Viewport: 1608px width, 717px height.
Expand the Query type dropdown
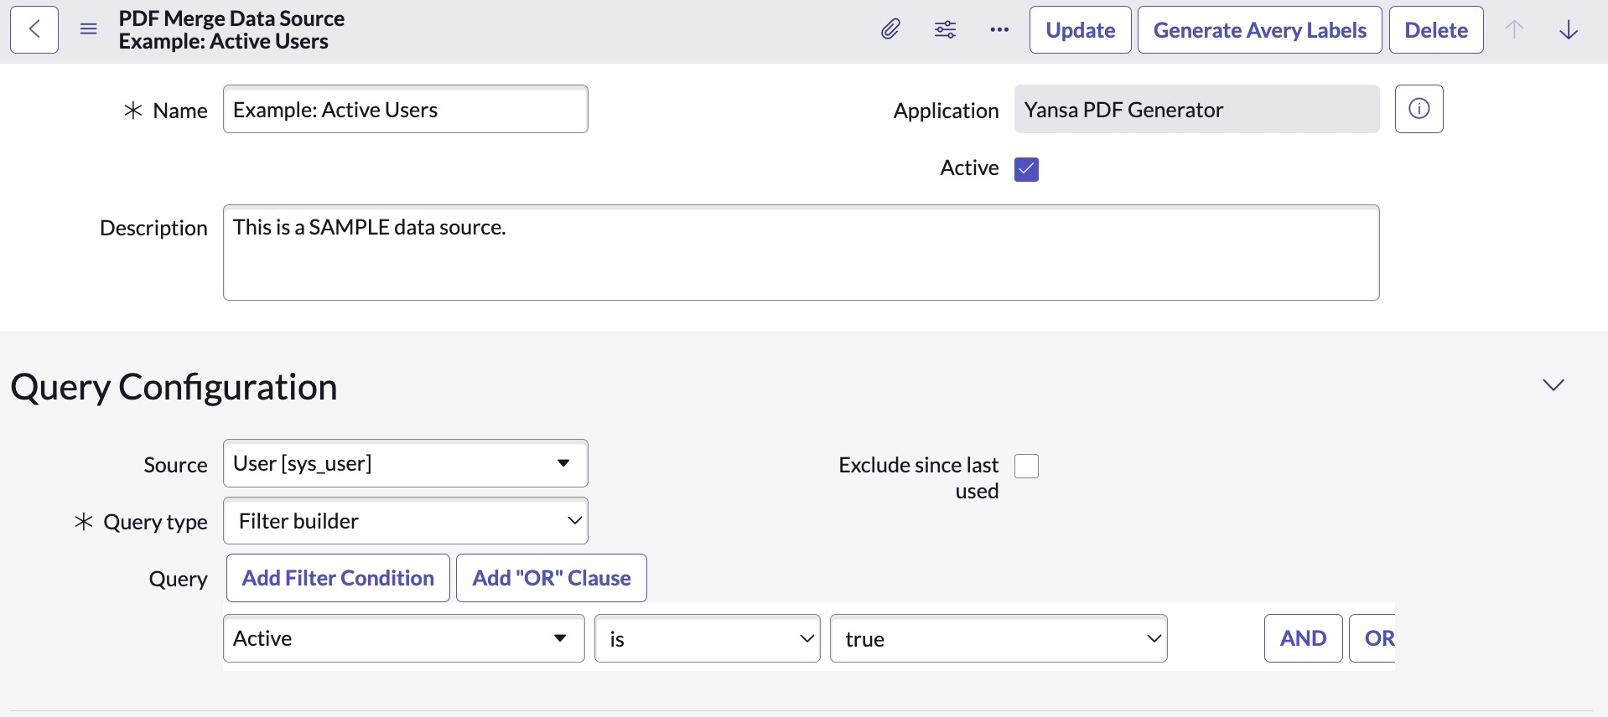pos(405,521)
